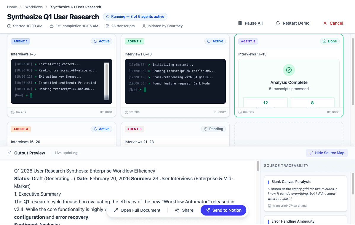The width and height of the screenshot is (355, 225).
Task: Click the Interviews 16–20 label
Action: tap(25, 142)
